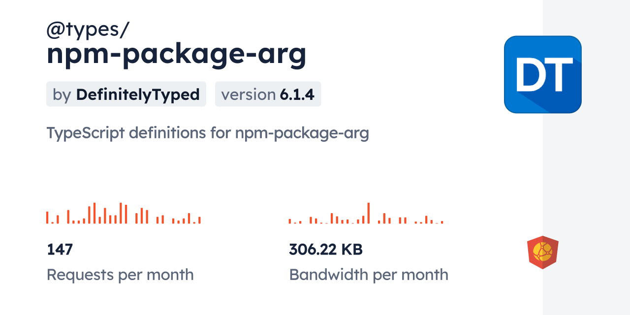Select the 'Bandwidth per month' label
Screen dimensions: 630x315
[368, 274]
